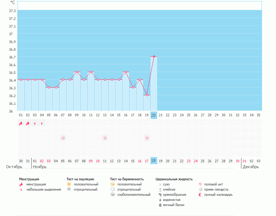Screen dimensions: 276x216
Task: Click the lunar calendar moon legend icon
Action: coord(201,195)
